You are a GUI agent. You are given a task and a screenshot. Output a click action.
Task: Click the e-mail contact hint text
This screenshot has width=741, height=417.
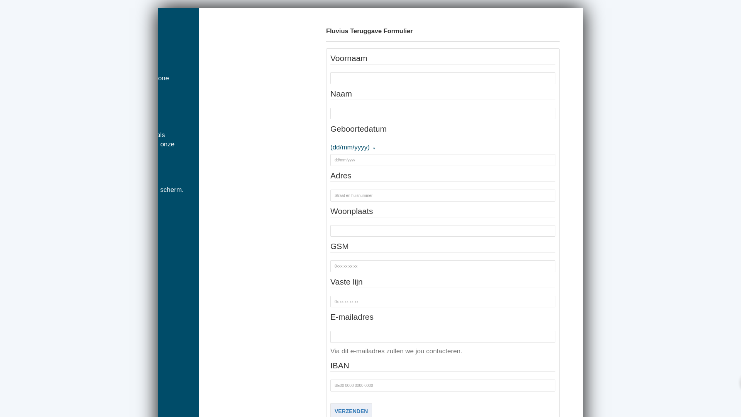pyautogui.click(x=396, y=351)
